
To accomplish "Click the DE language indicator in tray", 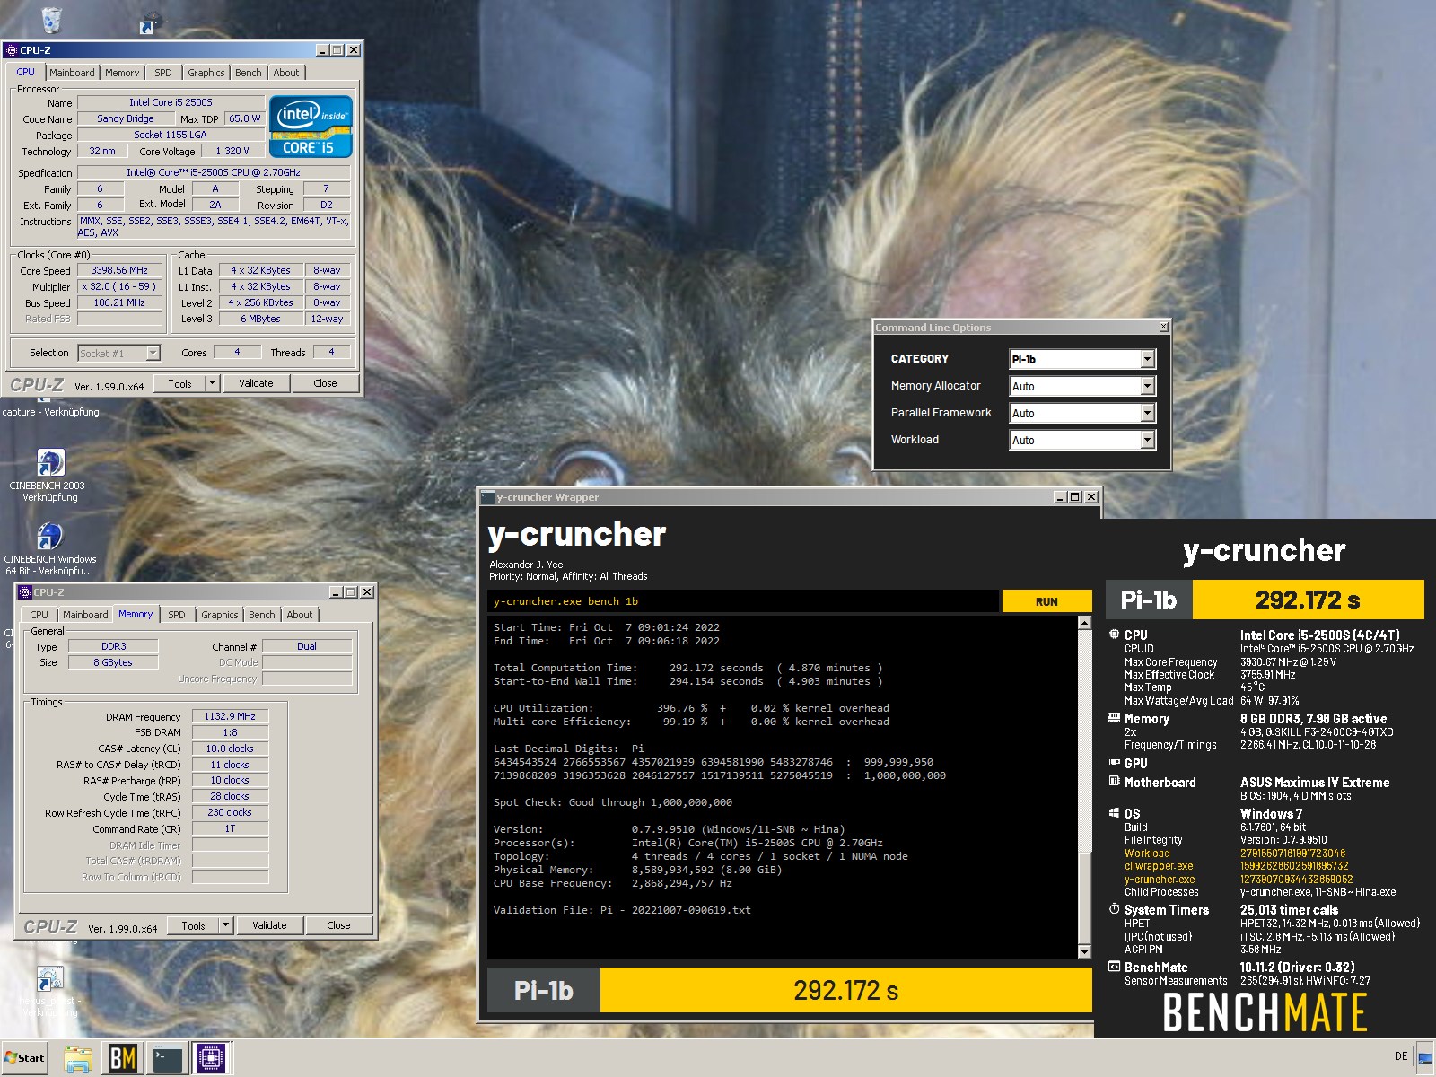I will [1401, 1056].
